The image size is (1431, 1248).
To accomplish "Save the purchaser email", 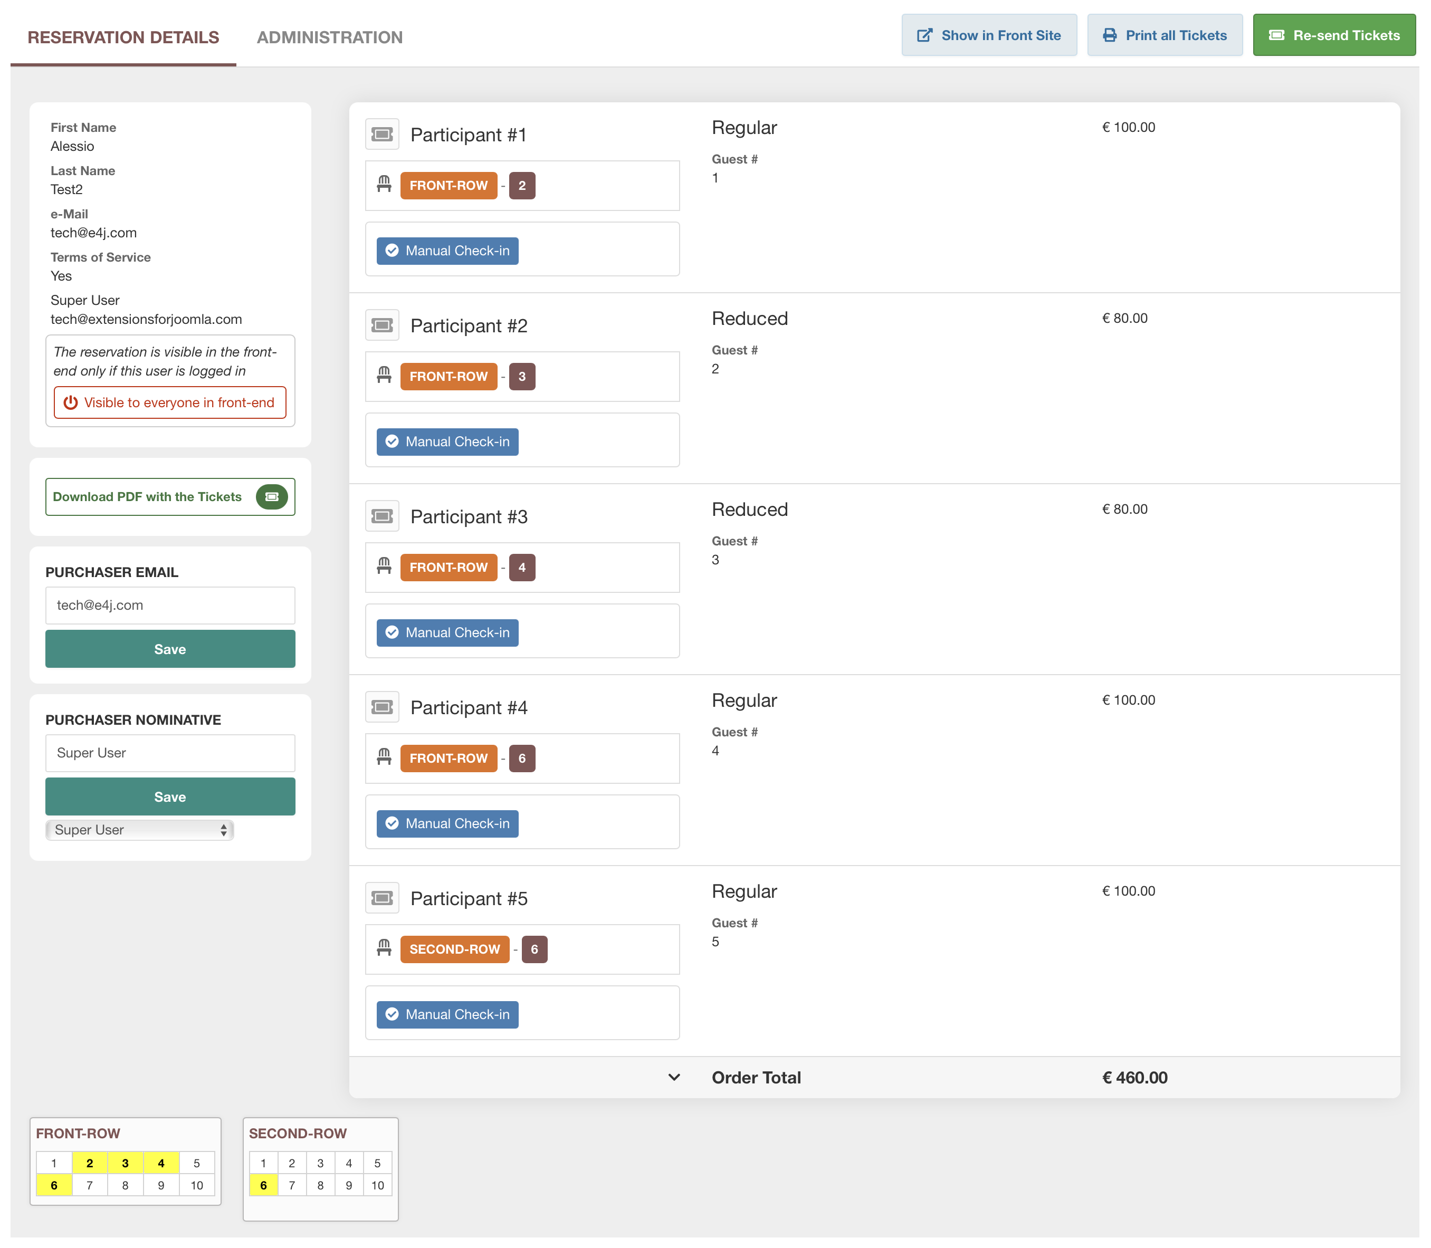I will pyautogui.click(x=170, y=649).
